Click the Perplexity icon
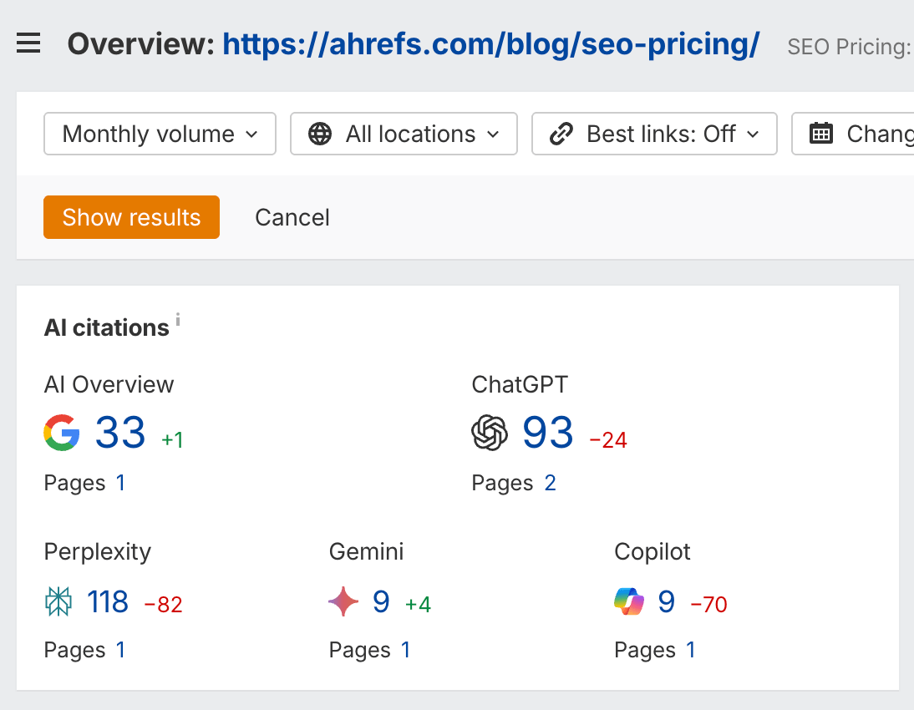Image resolution: width=914 pixels, height=710 pixels. [x=58, y=601]
